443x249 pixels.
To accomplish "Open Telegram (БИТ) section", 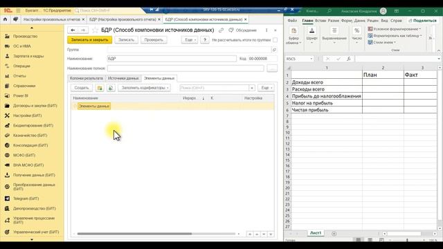I will point(26,199).
